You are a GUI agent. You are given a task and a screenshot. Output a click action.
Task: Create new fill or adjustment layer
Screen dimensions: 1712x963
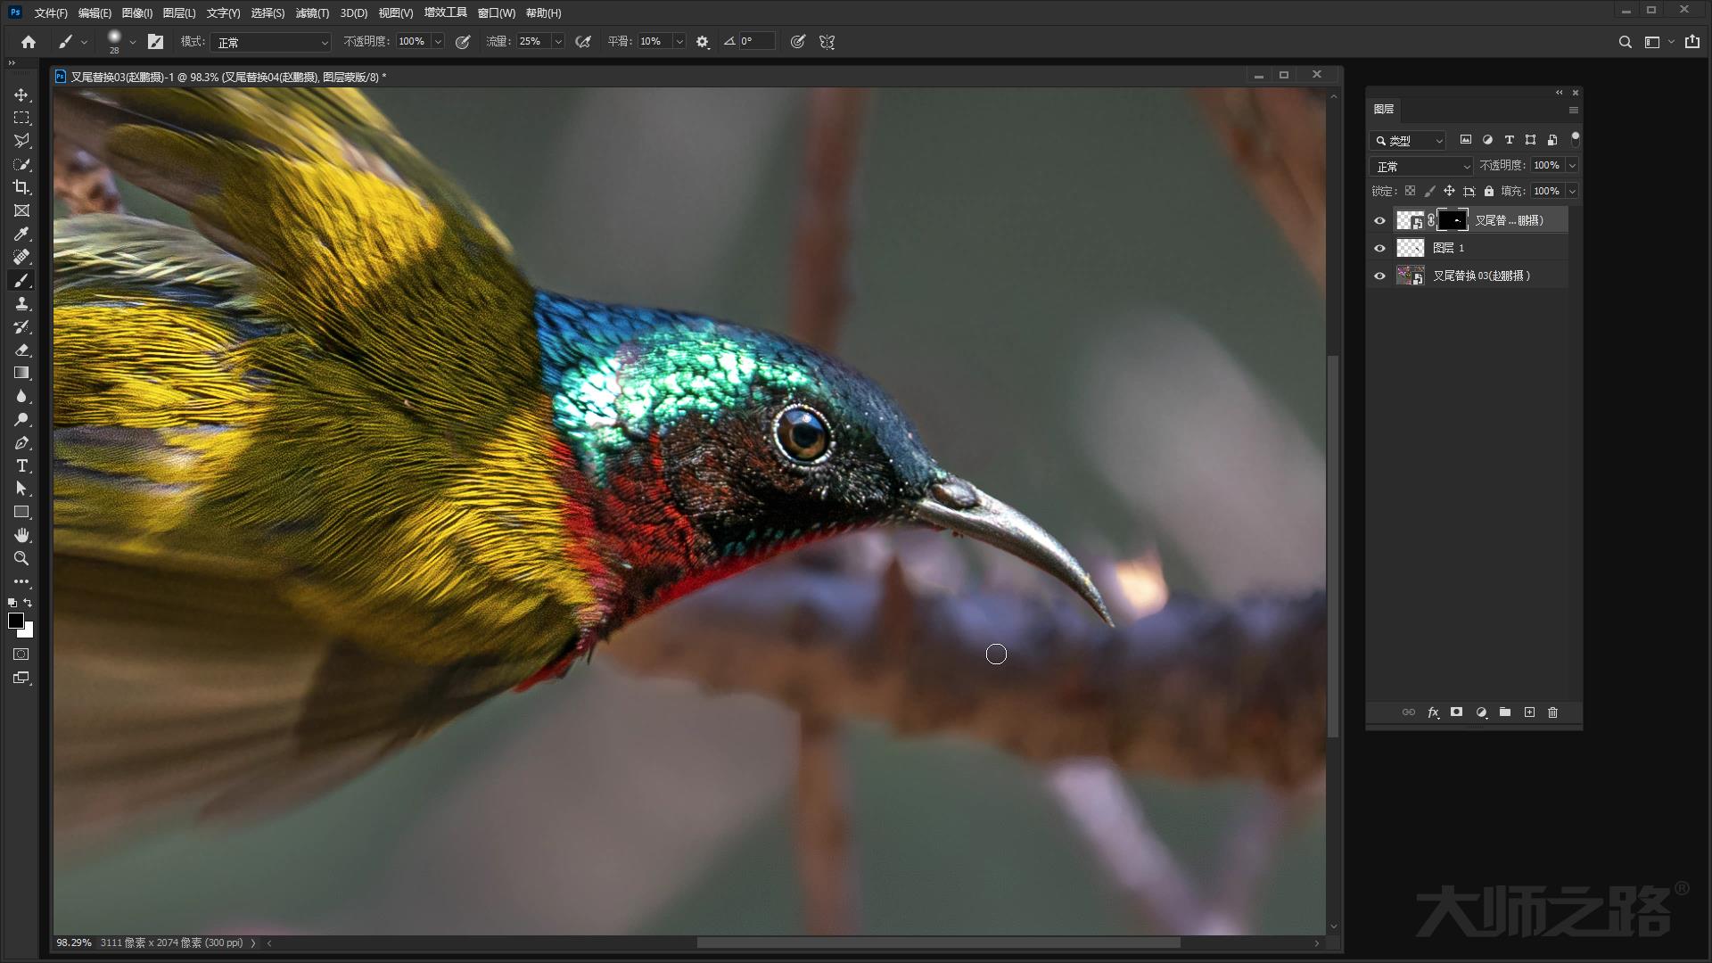[x=1481, y=712]
